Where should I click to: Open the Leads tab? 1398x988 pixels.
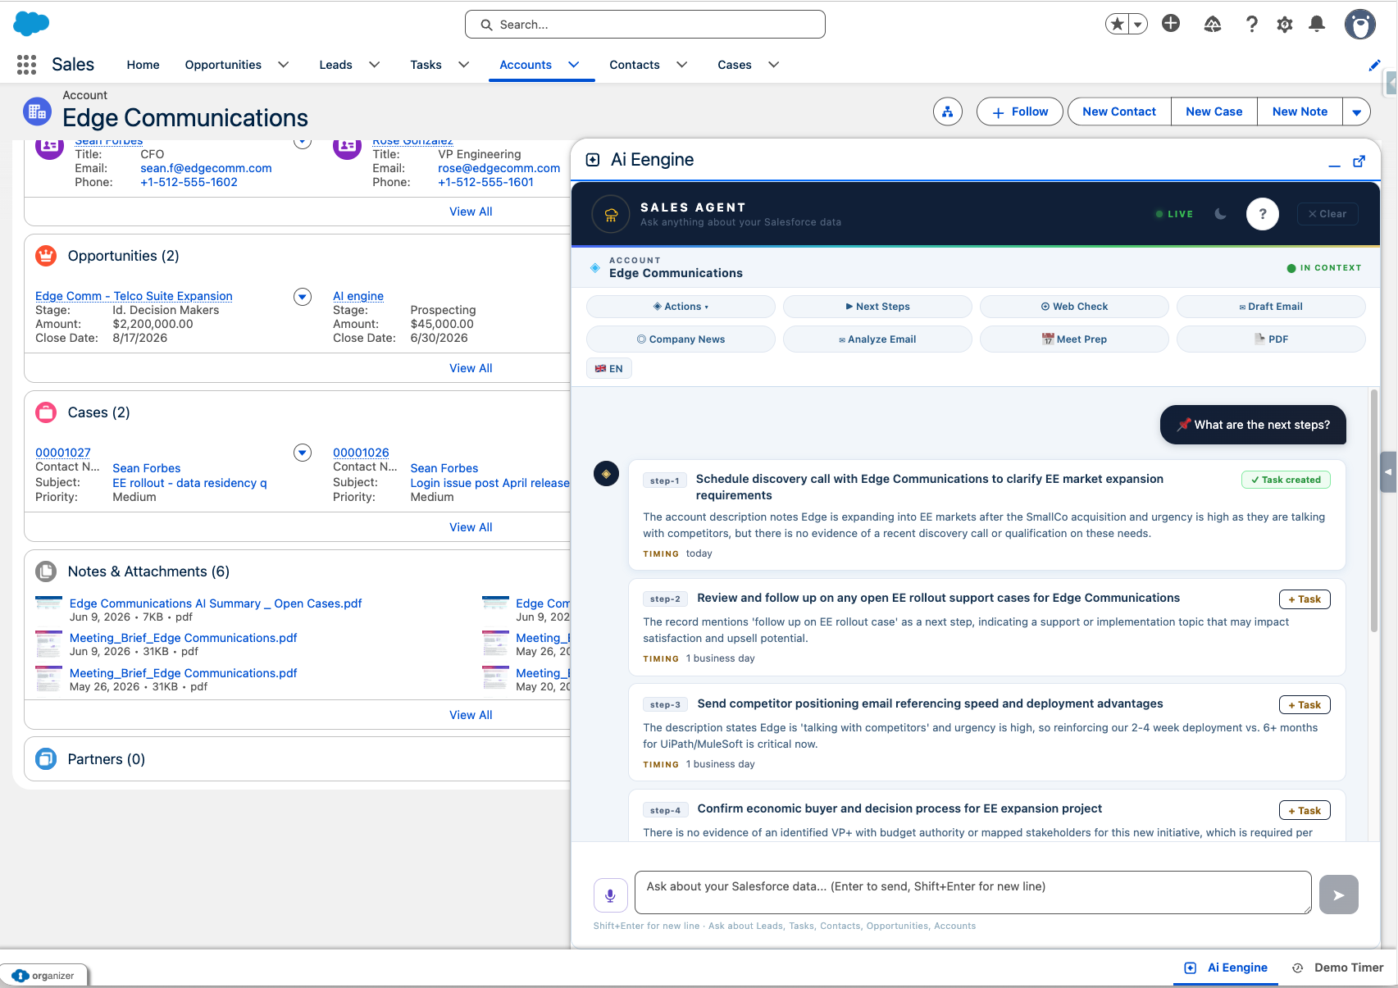(x=336, y=65)
